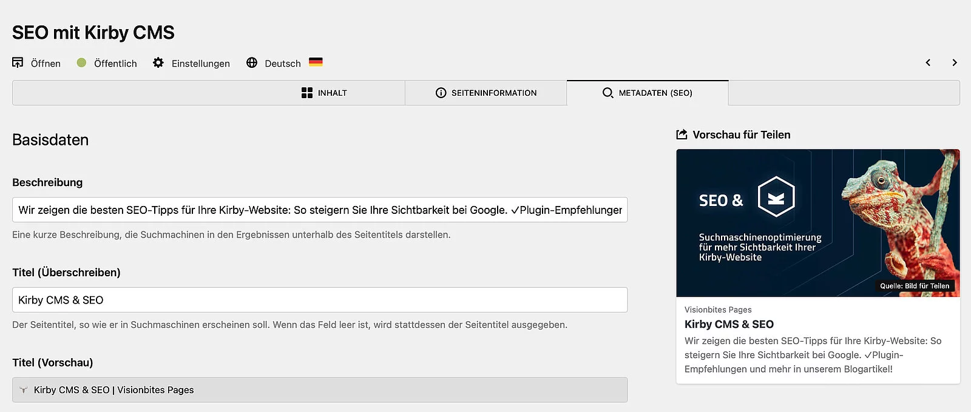Click the globe language icon
Image resolution: width=971 pixels, height=412 pixels.
[x=252, y=62]
